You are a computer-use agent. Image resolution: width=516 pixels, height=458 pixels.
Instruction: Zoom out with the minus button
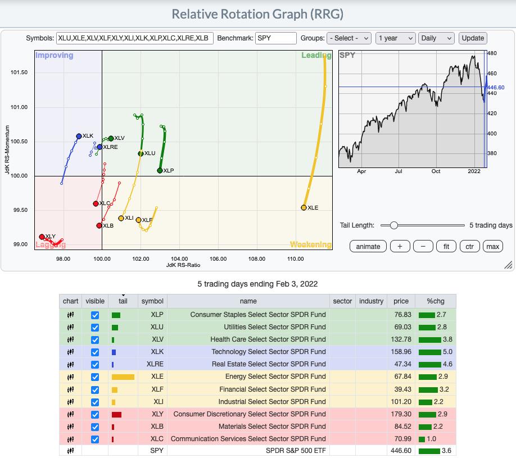(423, 247)
